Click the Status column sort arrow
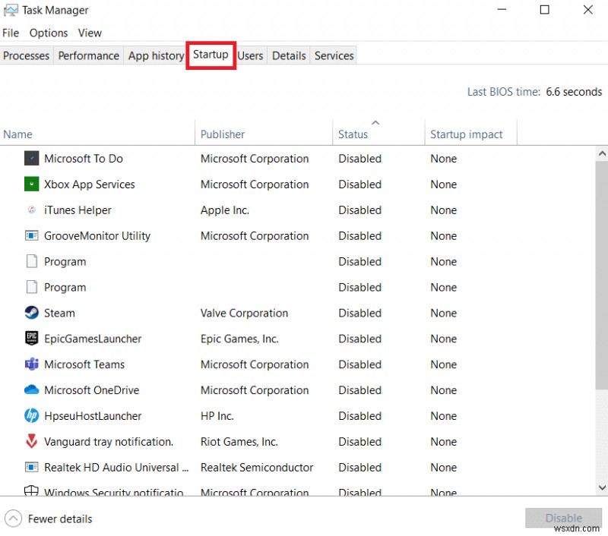 pos(375,121)
